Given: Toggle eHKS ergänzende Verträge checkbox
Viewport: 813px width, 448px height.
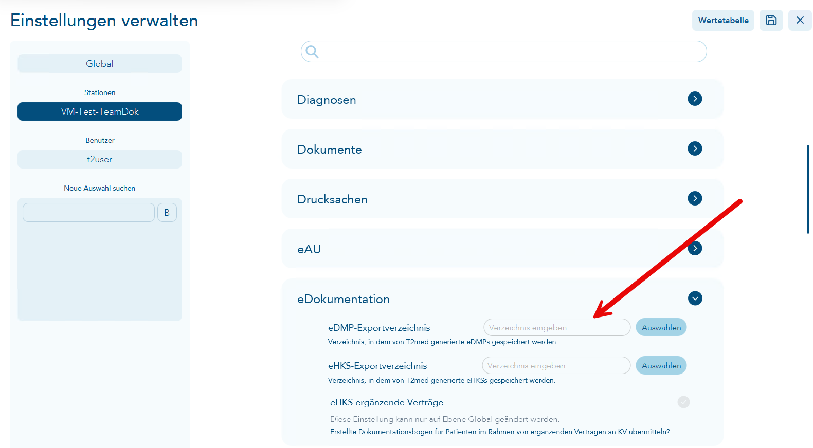Looking at the screenshot, I should pos(683,402).
